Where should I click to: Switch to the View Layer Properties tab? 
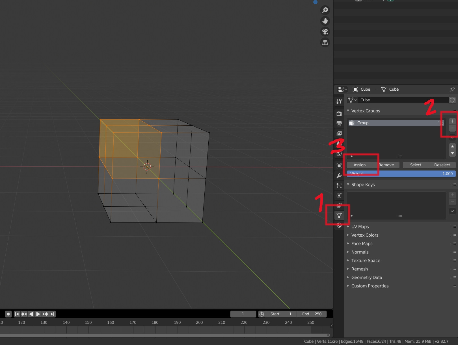coord(339,134)
